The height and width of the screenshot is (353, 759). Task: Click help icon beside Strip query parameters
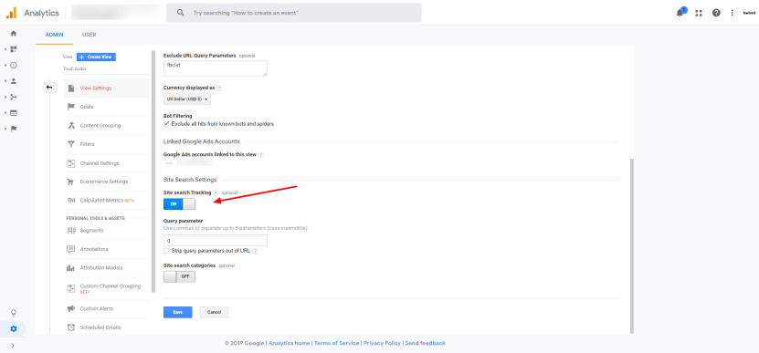pos(255,252)
